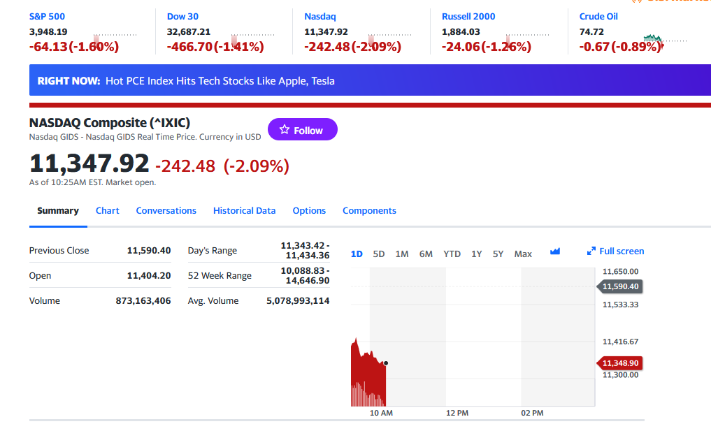Click the 52 Week Range label
This screenshot has height=424, width=711.
[x=220, y=275]
